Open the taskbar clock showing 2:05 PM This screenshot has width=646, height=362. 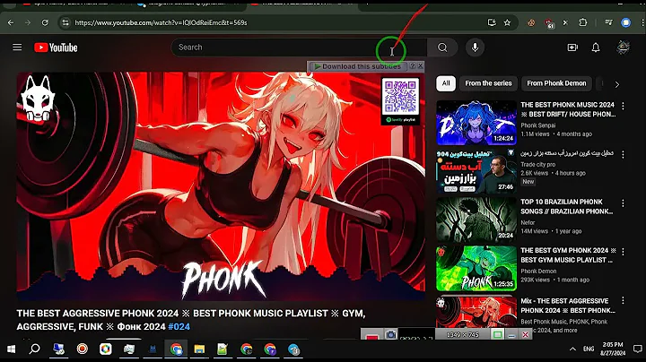(x=613, y=349)
